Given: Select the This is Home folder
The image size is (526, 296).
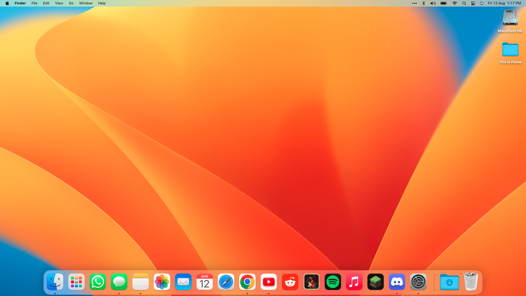Looking at the screenshot, I should click(510, 49).
